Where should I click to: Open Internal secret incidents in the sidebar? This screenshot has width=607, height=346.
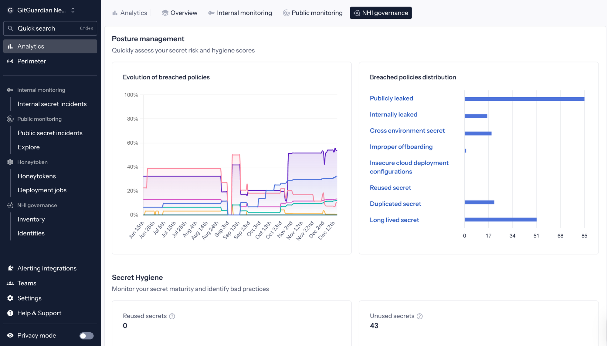tap(52, 104)
